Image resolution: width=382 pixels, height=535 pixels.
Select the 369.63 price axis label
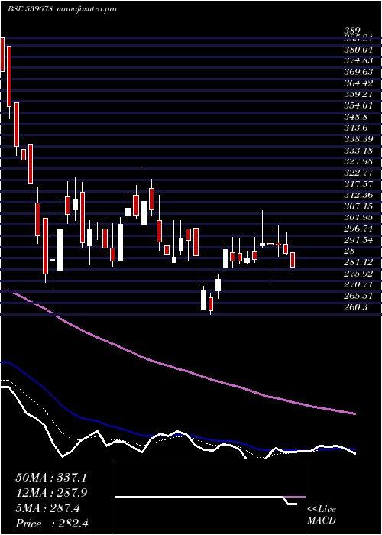(358, 72)
